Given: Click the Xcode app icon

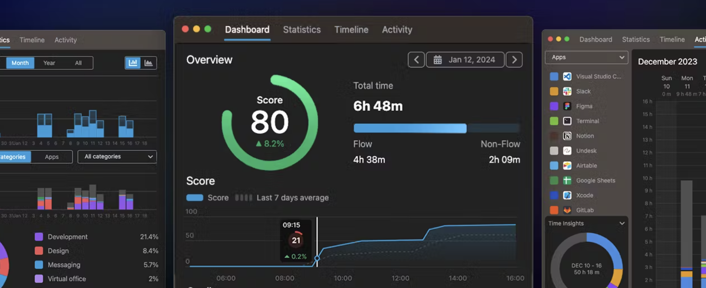Looking at the screenshot, I should click(x=567, y=195).
